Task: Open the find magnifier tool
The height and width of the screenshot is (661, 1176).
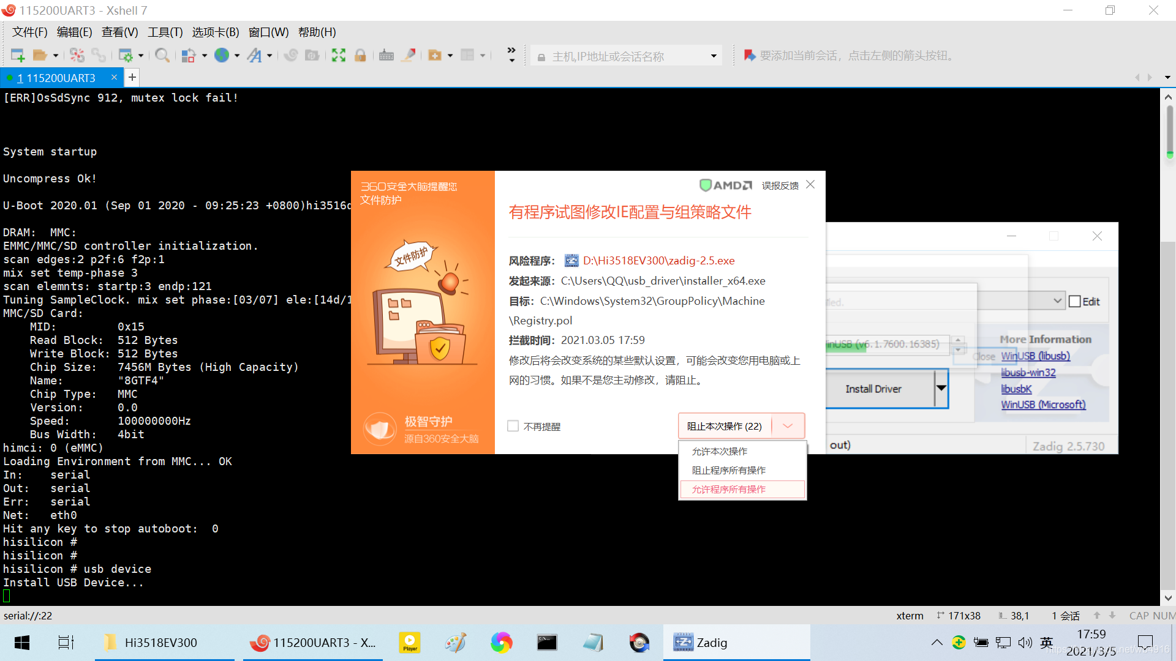Action: pos(162,56)
